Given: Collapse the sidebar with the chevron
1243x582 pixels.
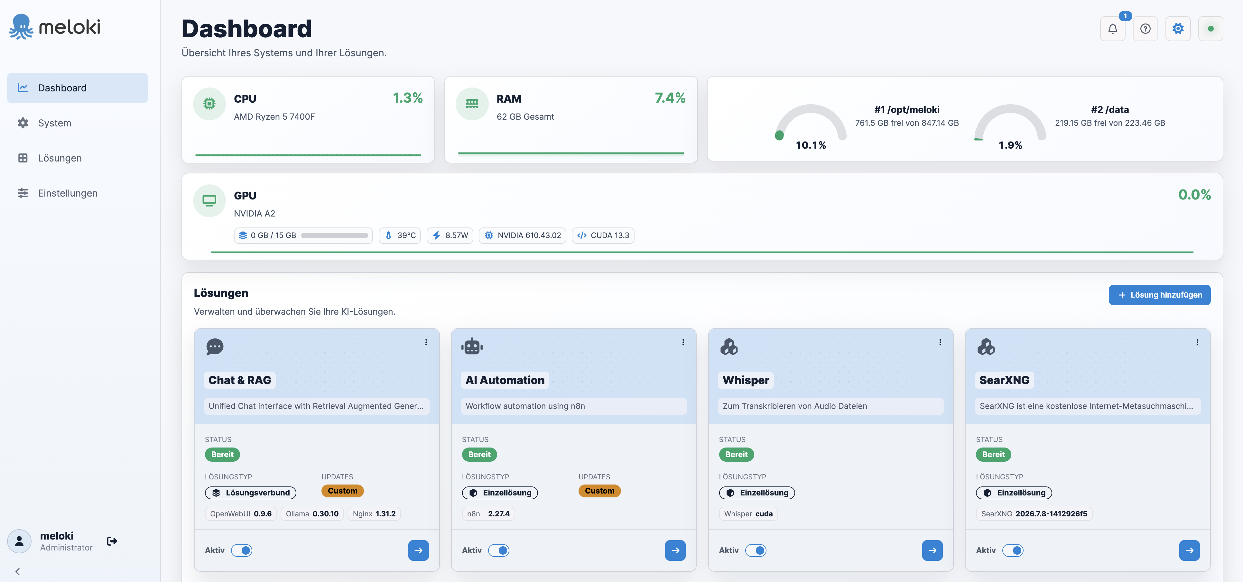Looking at the screenshot, I should pos(17,571).
